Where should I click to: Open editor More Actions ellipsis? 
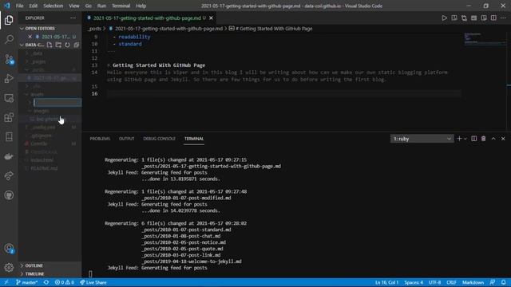503,18
